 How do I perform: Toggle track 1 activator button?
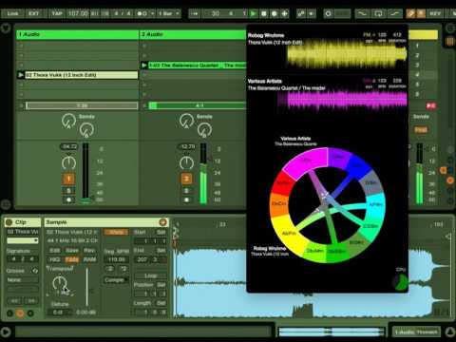coord(68,180)
